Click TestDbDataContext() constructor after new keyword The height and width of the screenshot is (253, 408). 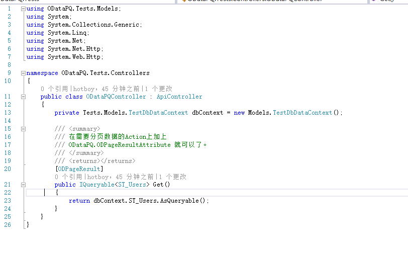(305, 113)
